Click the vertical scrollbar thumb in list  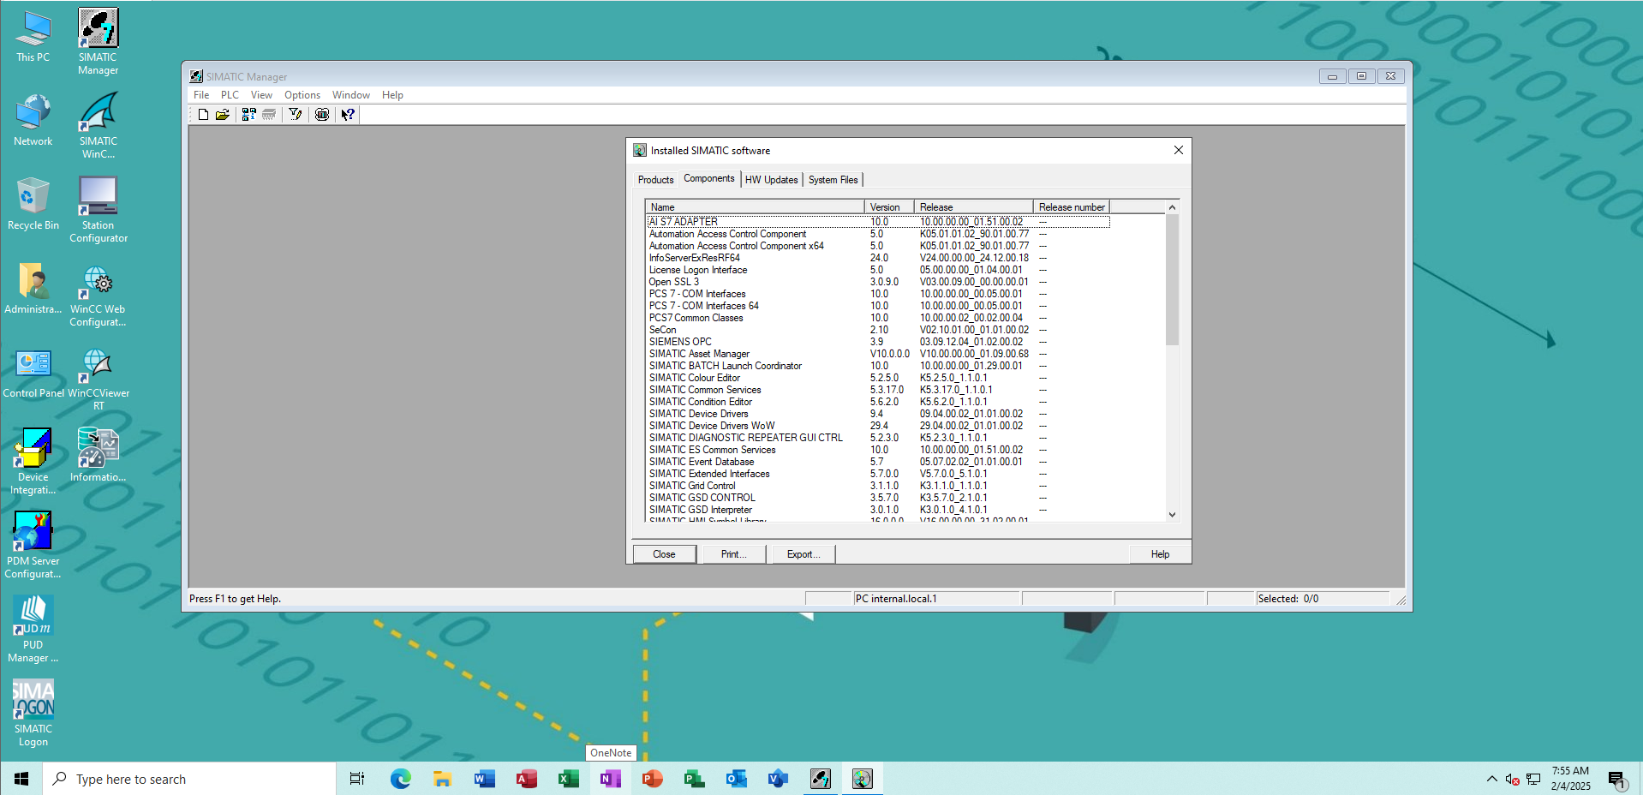pyautogui.click(x=1172, y=280)
